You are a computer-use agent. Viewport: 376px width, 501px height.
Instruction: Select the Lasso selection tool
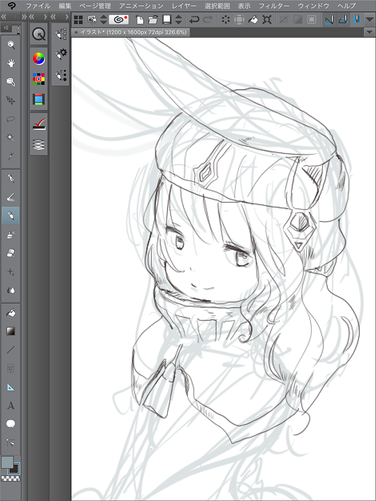point(11,119)
